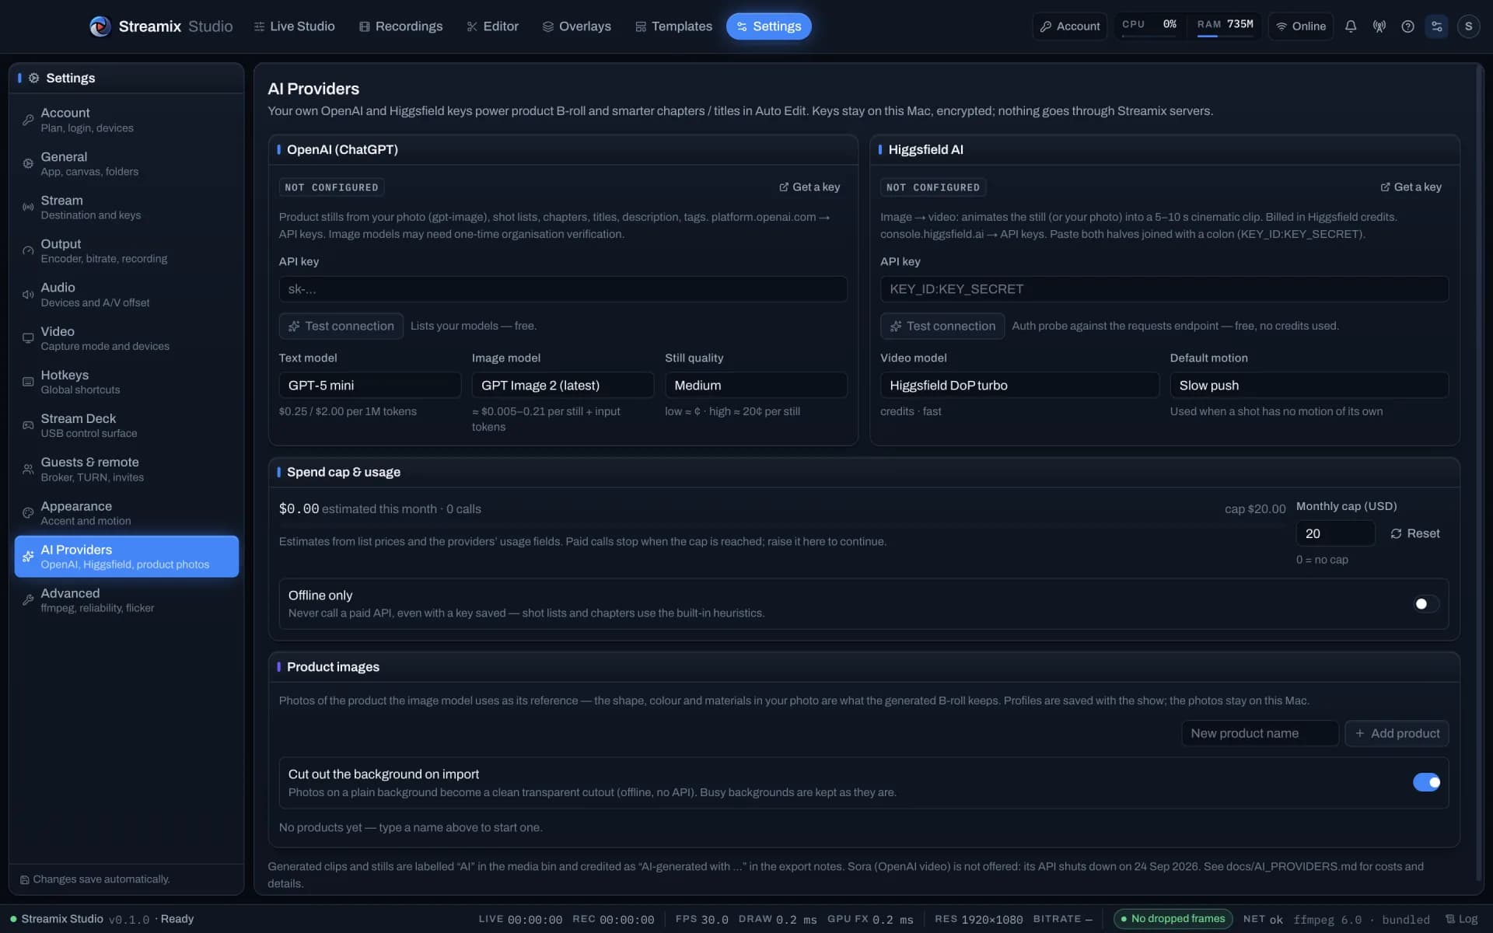This screenshot has height=933, width=1493.
Task: Click Test connection under OpenAI
Action: [341, 326]
